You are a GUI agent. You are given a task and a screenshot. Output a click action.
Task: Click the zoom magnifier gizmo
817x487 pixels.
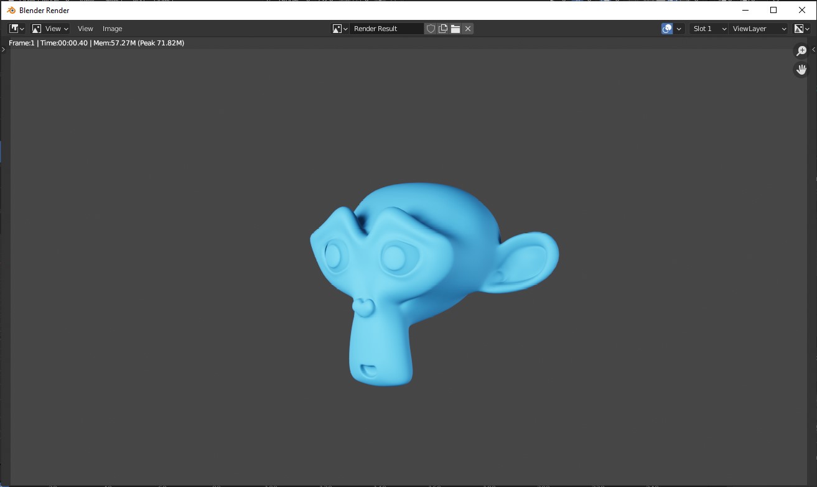pos(801,51)
